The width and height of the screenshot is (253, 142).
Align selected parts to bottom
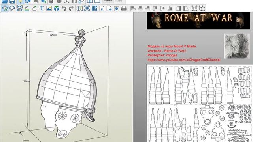(170, 8)
